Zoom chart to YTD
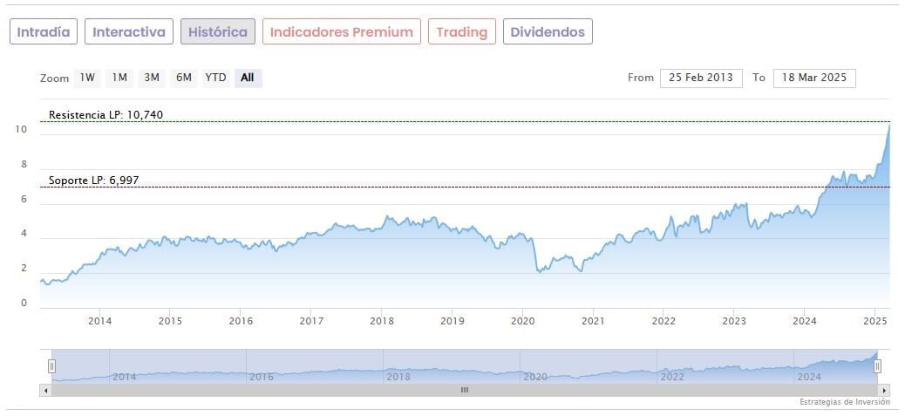Viewport: 905px width, 416px height. click(x=215, y=78)
